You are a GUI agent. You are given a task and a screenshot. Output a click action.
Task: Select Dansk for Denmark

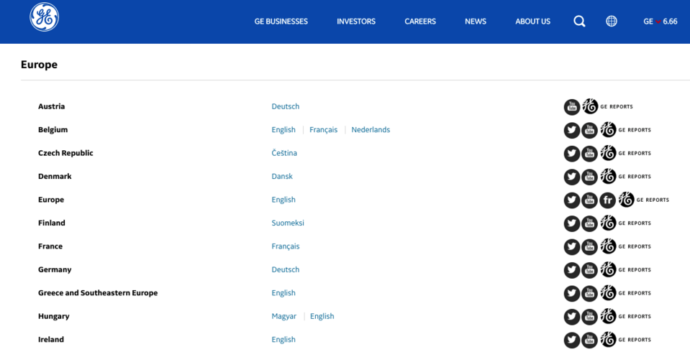(x=282, y=176)
